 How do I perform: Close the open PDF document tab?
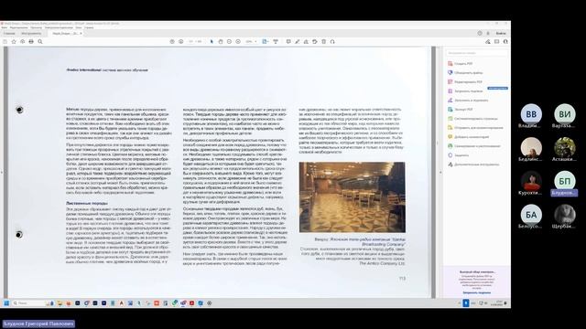81,34
